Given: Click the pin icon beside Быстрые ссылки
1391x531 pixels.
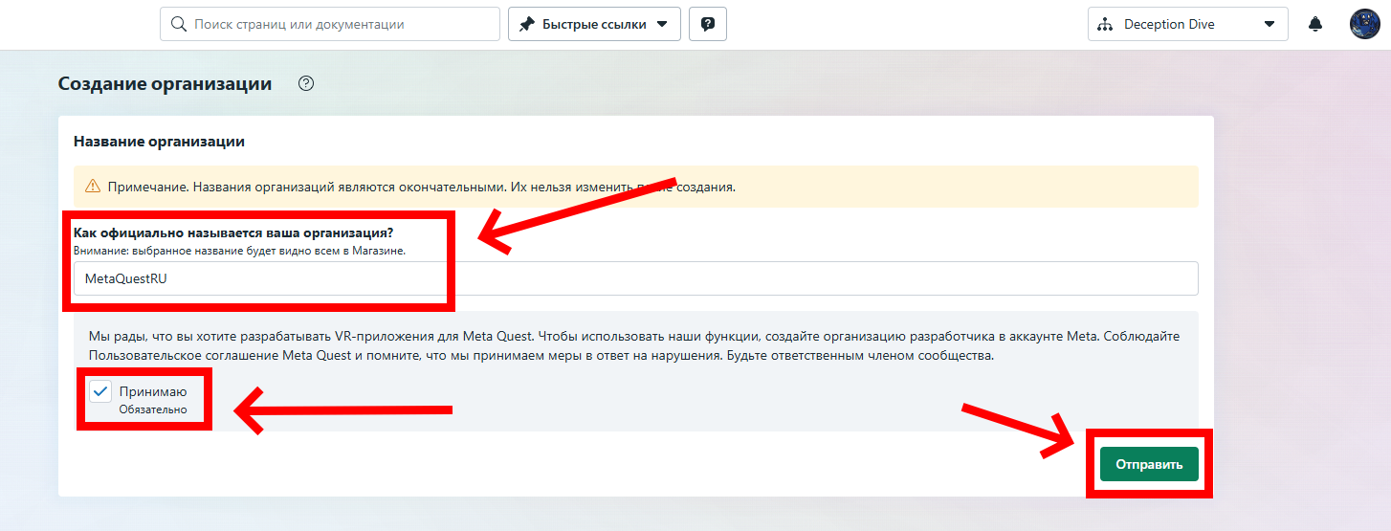Looking at the screenshot, I should [527, 25].
